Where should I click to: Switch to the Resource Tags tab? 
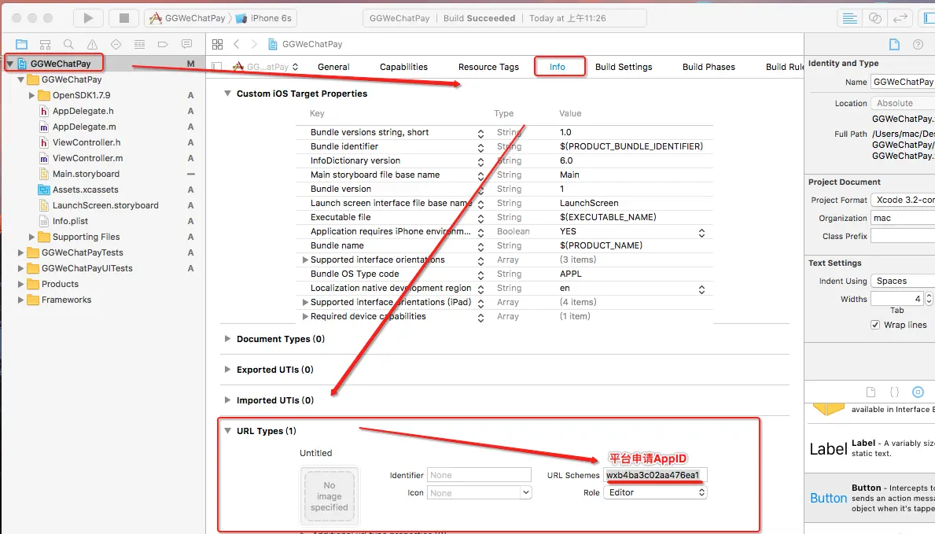click(x=488, y=67)
